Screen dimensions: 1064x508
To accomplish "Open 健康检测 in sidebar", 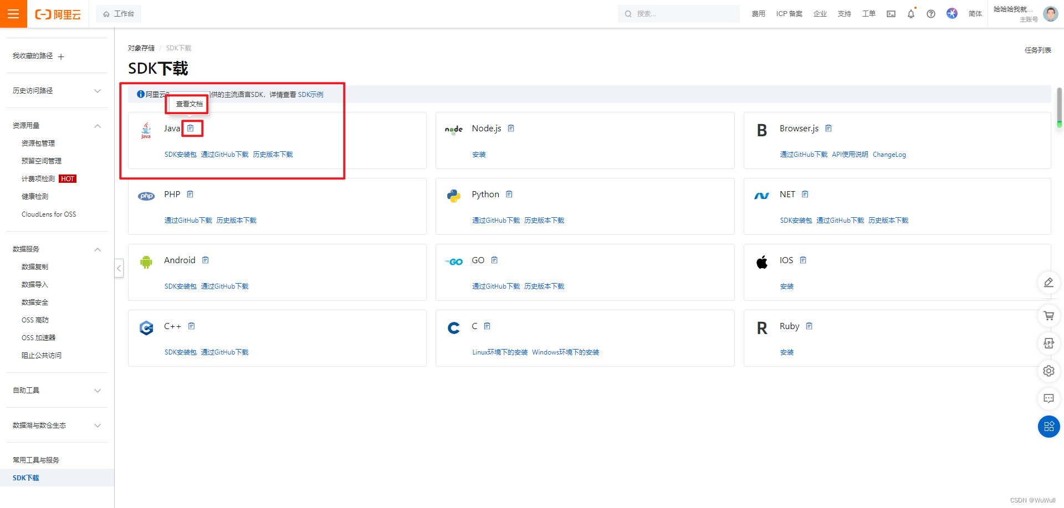I will coord(35,197).
